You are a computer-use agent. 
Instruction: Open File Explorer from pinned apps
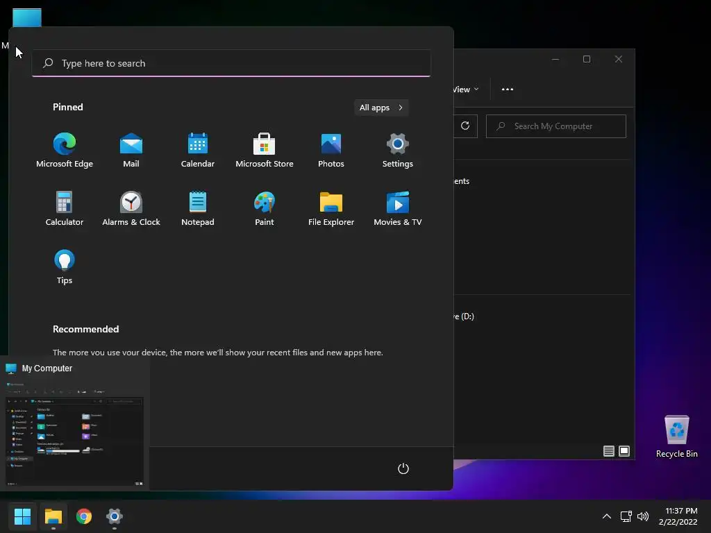[331, 208]
